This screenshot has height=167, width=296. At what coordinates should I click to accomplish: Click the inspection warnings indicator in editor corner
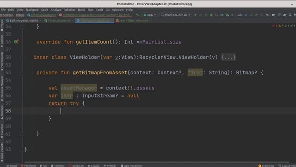click(x=284, y=26)
